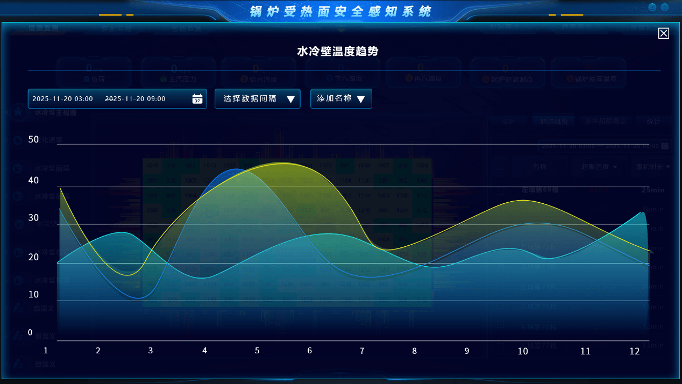Click the header title 锅炉受热面安全感知系统

point(341,11)
